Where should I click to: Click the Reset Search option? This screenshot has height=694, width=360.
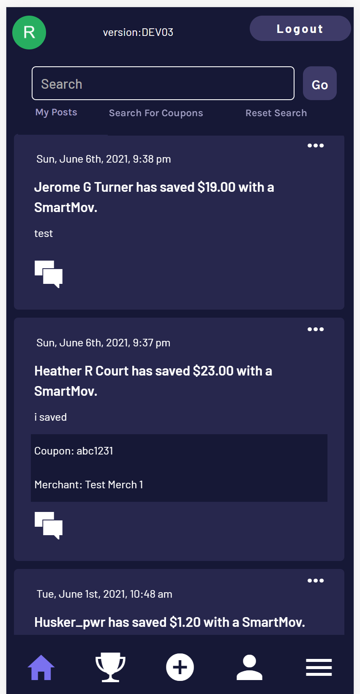pos(276,113)
